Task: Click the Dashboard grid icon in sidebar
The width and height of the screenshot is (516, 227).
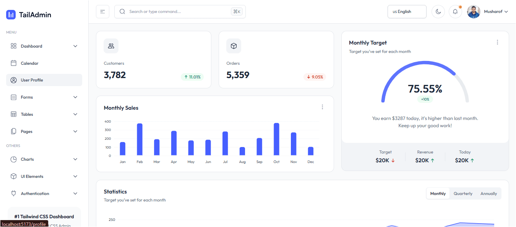Action: [13, 46]
